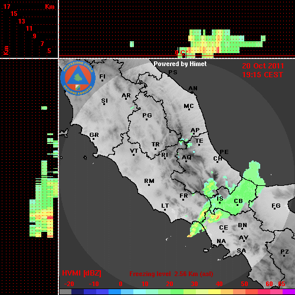295x295 pixels.
Task: Click the 'Km' label beside 17 in the top-left panel
Action: pos(50,6)
